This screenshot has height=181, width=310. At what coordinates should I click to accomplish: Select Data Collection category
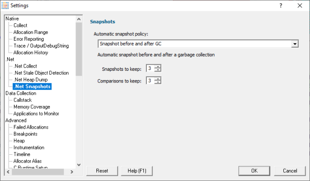click(21, 93)
